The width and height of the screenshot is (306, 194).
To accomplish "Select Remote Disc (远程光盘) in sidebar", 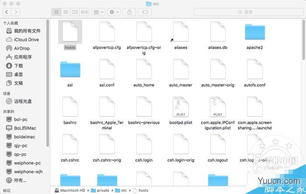I will (19, 101).
